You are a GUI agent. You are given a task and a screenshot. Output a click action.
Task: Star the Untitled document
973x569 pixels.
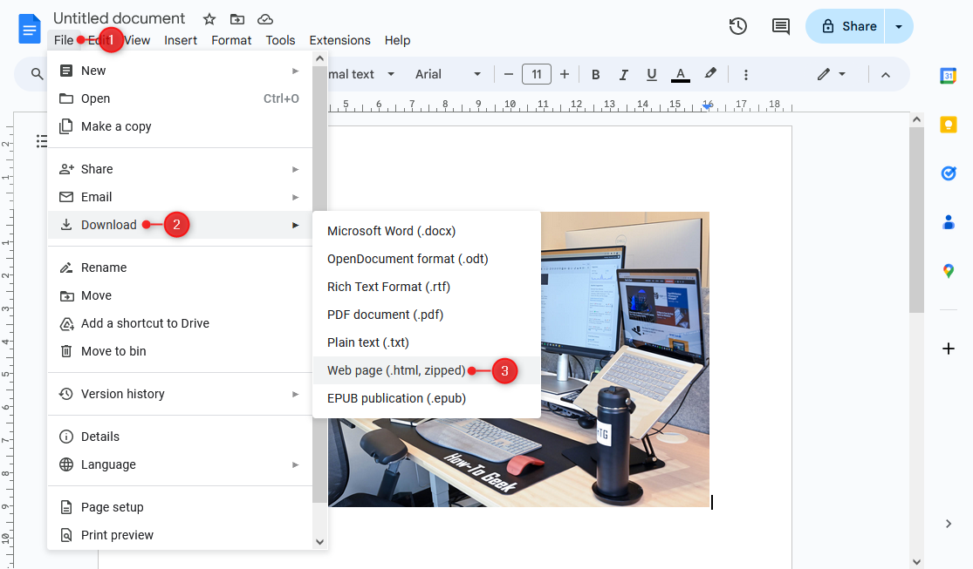209,17
